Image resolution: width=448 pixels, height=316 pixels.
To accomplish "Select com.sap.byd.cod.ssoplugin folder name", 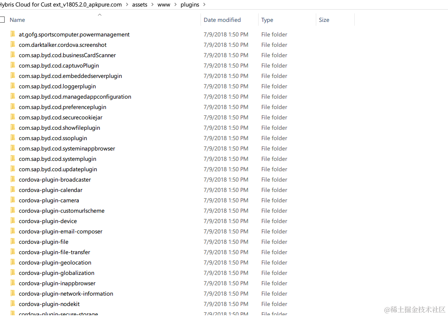I will (53, 138).
